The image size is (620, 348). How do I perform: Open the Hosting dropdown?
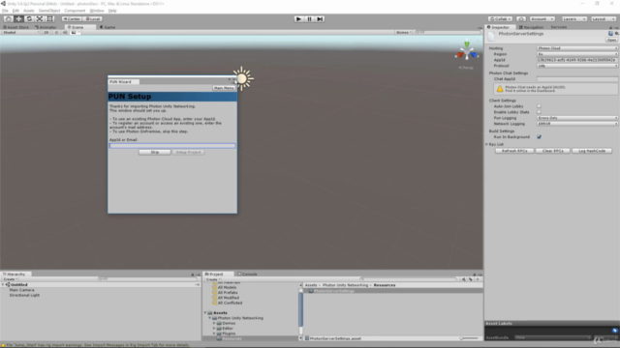[577, 48]
